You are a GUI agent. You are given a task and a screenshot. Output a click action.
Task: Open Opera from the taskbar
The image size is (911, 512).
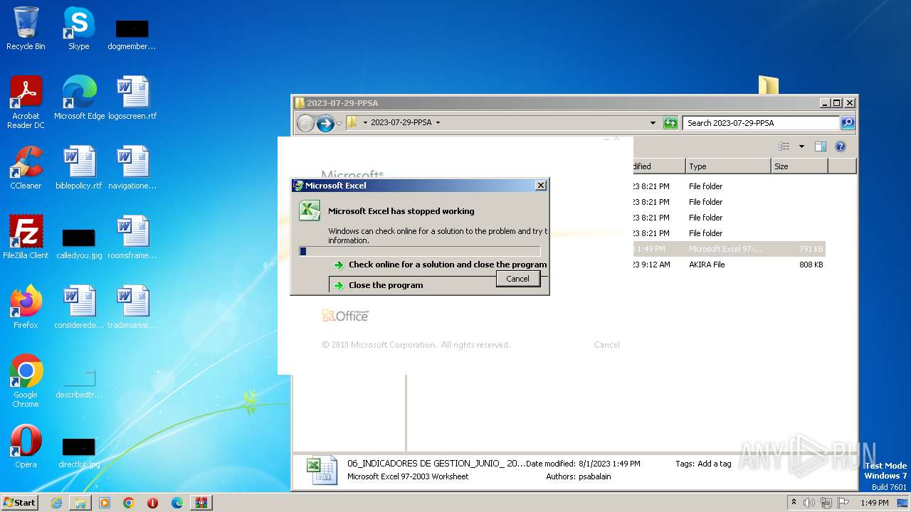[x=153, y=503]
